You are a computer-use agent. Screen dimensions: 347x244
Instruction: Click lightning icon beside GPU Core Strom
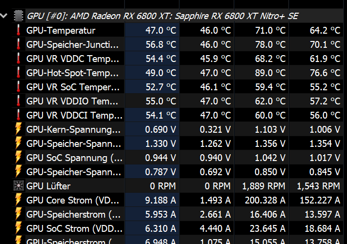tap(19, 200)
